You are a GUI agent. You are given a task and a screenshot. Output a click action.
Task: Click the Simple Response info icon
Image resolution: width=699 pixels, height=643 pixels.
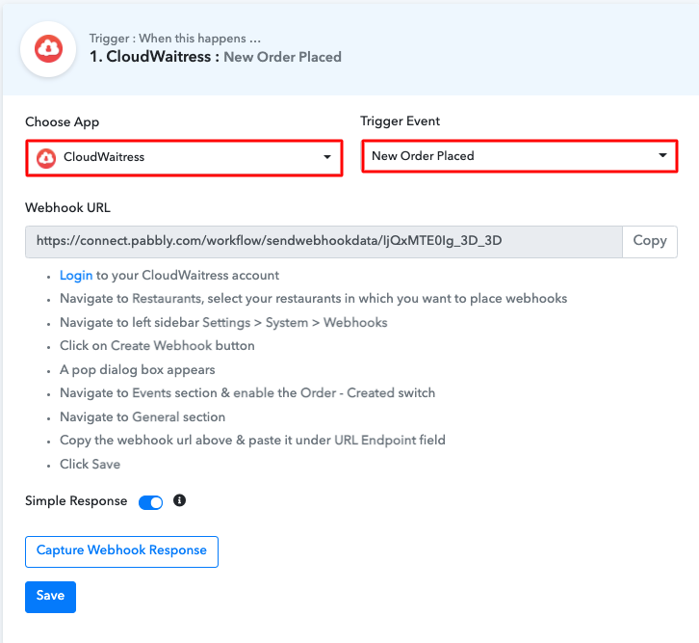coord(179,500)
